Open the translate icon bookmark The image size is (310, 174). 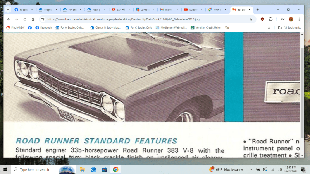click(227, 27)
